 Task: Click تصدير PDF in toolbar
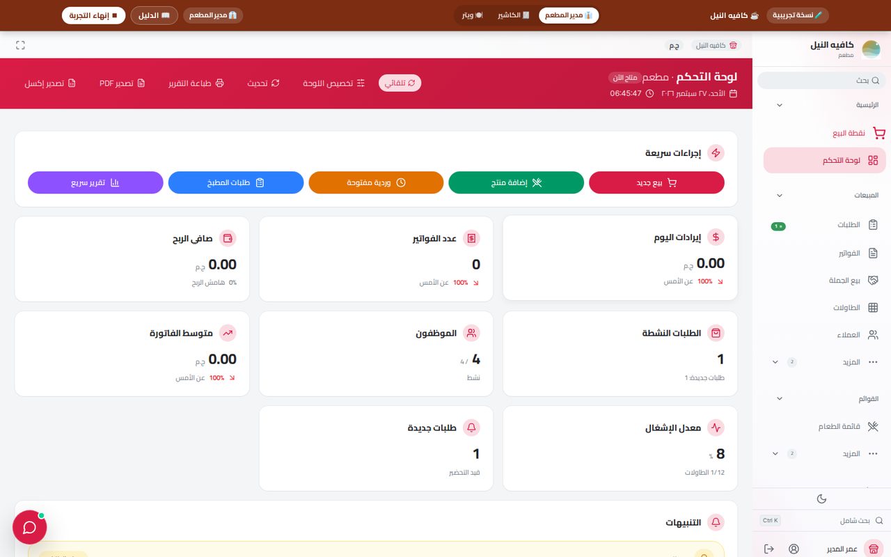pos(123,83)
